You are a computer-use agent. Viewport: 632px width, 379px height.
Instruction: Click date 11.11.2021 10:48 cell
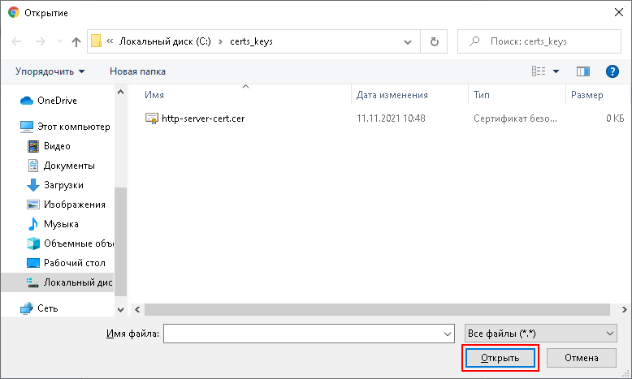[391, 118]
